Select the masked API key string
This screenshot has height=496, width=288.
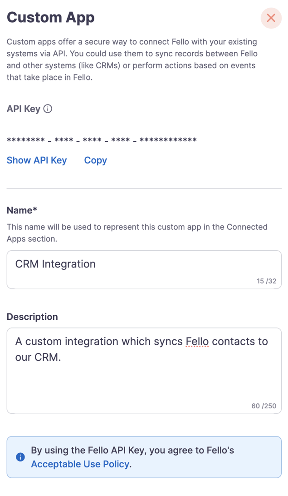[102, 140]
